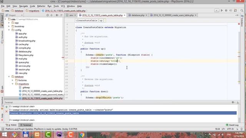Open the Navigate menu
This screenshot has width=246, height=138.
tap(23, 6)
